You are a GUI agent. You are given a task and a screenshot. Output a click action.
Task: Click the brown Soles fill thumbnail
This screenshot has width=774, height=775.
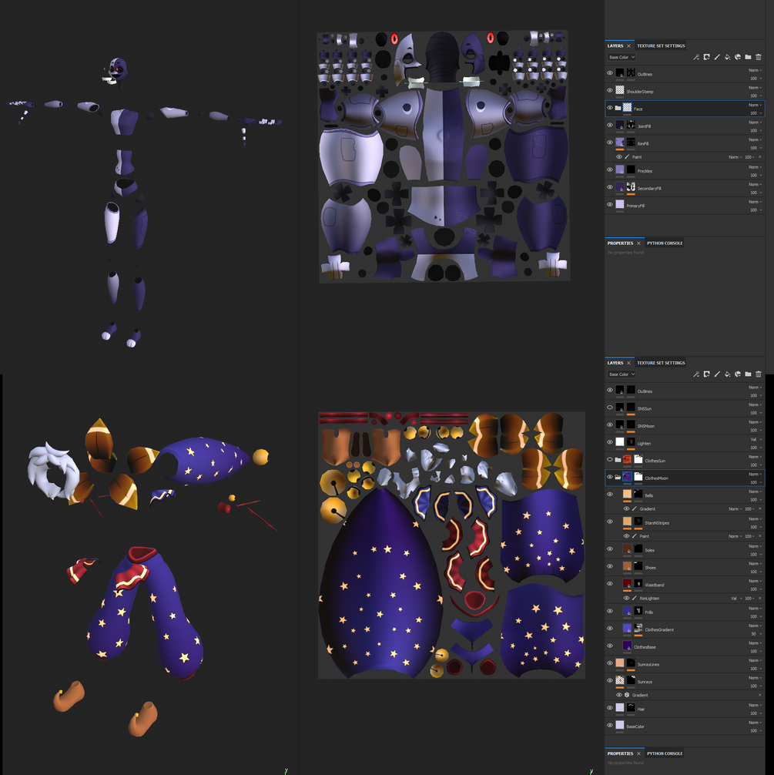click(627, 549)
